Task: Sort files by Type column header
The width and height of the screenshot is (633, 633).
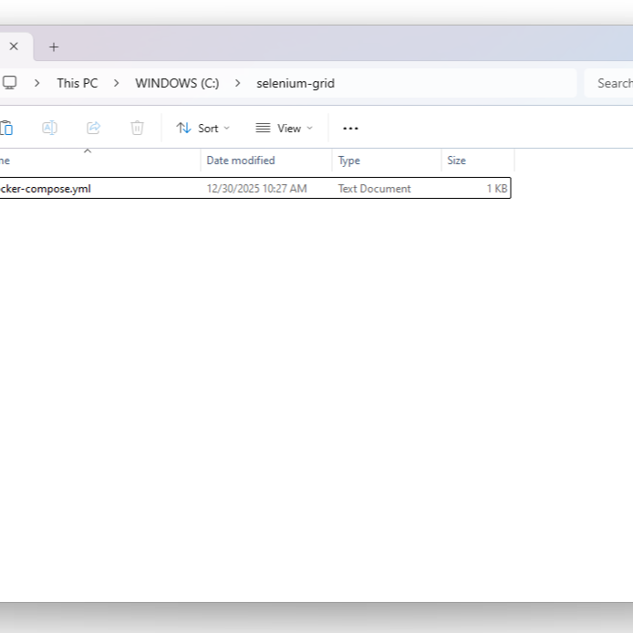Action: tap(349, 161)
